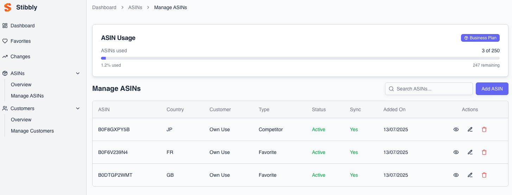The height and width of the screenshot is (195, 512).
Task: Collapse the Customers sidebar section chevron
Action: click(78, 108)
